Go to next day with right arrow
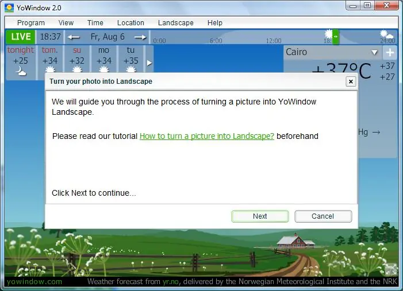The width and height of the screenshot is (403, 291). [x=140, y=37]
